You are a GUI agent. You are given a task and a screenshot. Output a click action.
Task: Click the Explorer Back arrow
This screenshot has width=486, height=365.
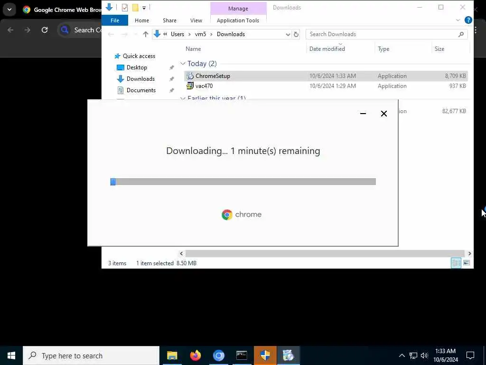[x=111, y=34]
